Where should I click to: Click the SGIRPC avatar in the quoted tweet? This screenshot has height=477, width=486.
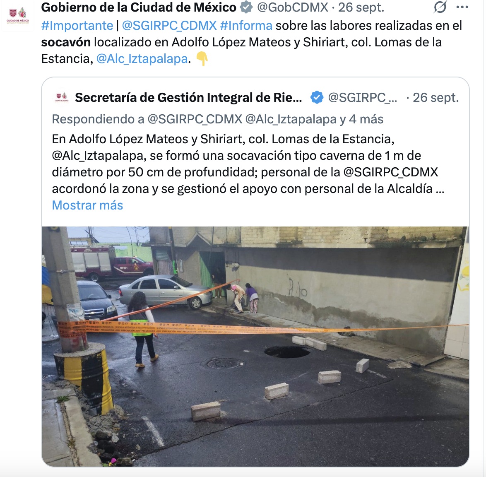click(61, 97)
